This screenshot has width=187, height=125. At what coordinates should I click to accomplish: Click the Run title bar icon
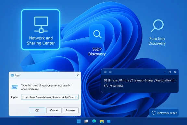tap(12, 76)
